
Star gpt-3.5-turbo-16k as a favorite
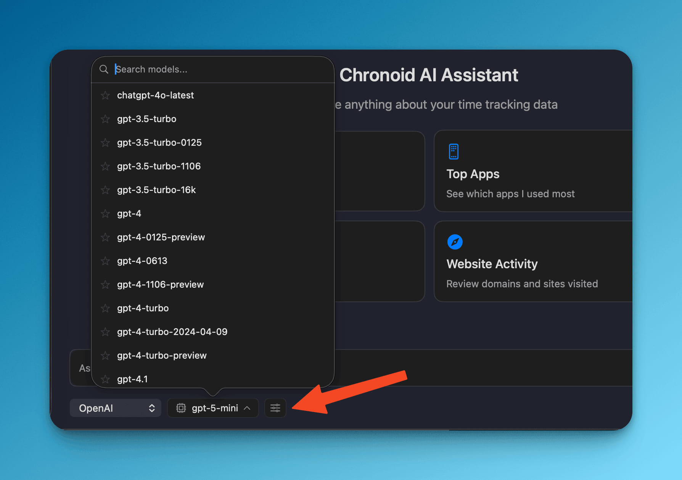[x=105, y=190]
